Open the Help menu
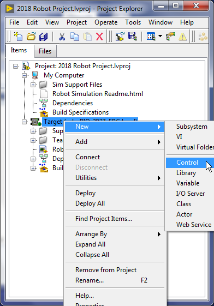214x306 pixels. (187, 22)
